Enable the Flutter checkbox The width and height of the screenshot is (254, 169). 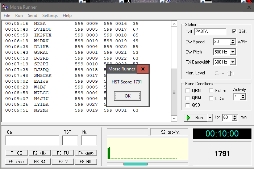click(211, 91)
